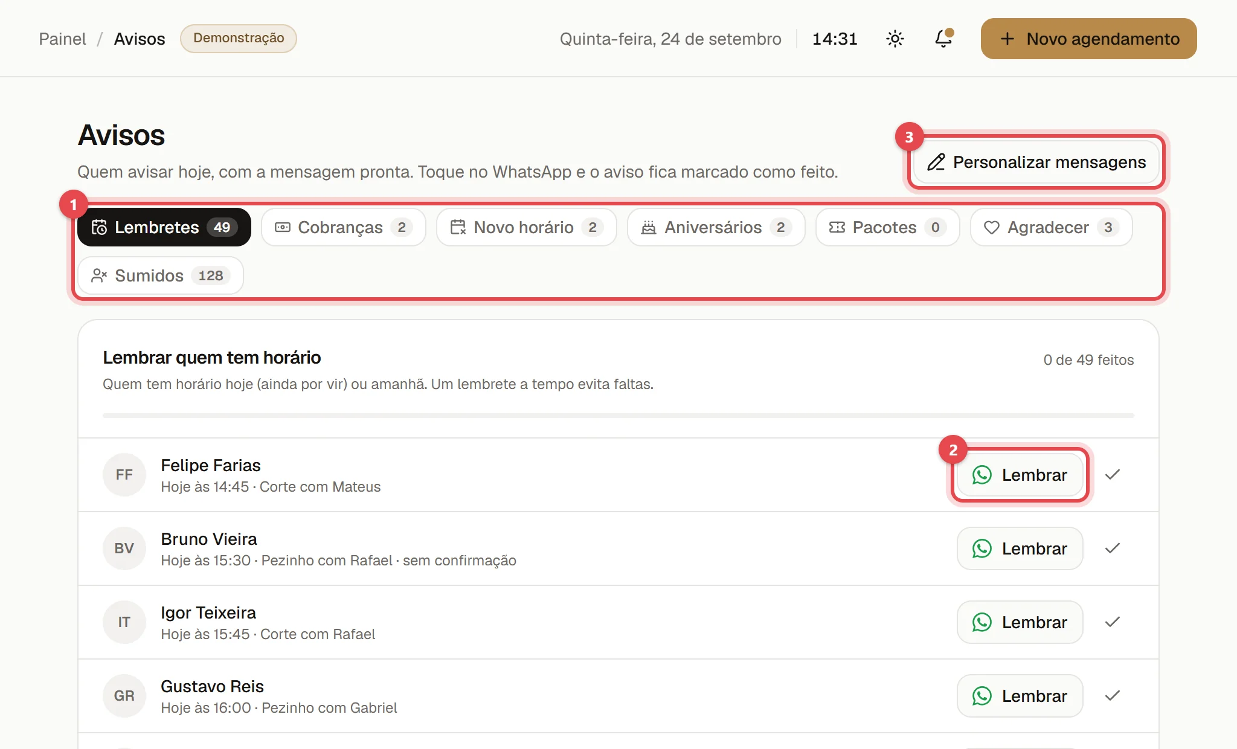Mark Gustavo Reis reminder as done

[x=1113, y=696]
